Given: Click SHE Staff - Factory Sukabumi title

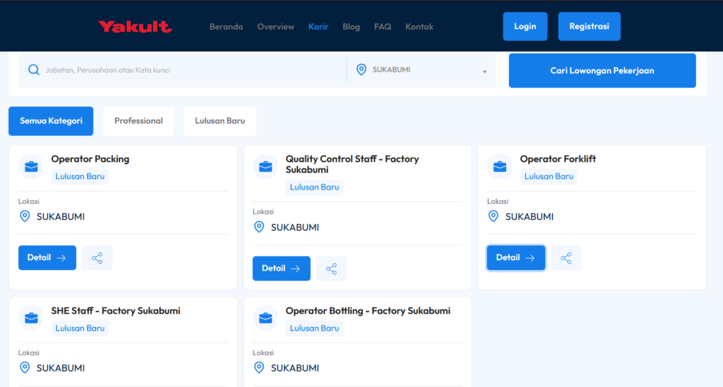Looking at the screenshot, I should [116, 311].
